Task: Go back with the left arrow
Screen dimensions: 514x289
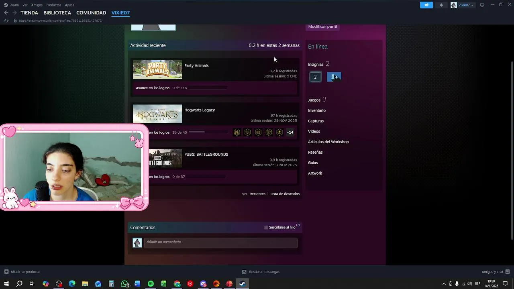Action: click(6, 13)
